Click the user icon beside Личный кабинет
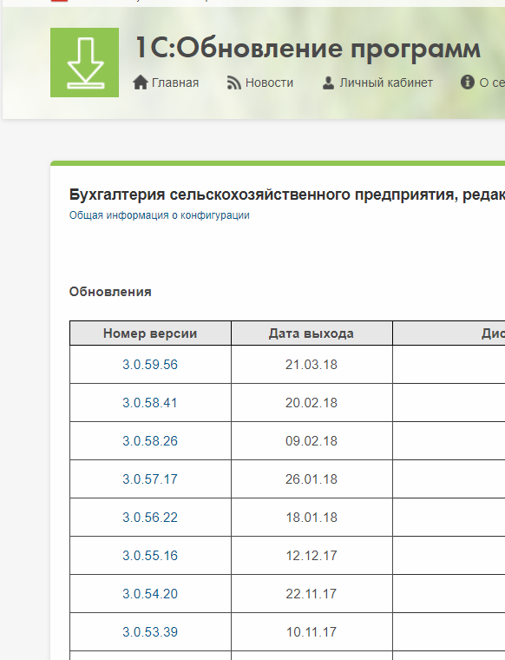The image size is (505, 660). click(328, 82)
